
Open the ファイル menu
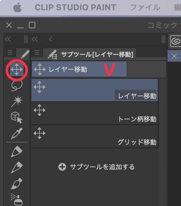coord(145,7)
